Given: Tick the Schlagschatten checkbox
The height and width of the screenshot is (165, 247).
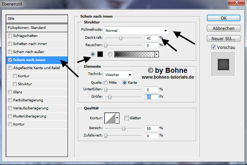Looking at the screenshot, I should coord(10,35).
